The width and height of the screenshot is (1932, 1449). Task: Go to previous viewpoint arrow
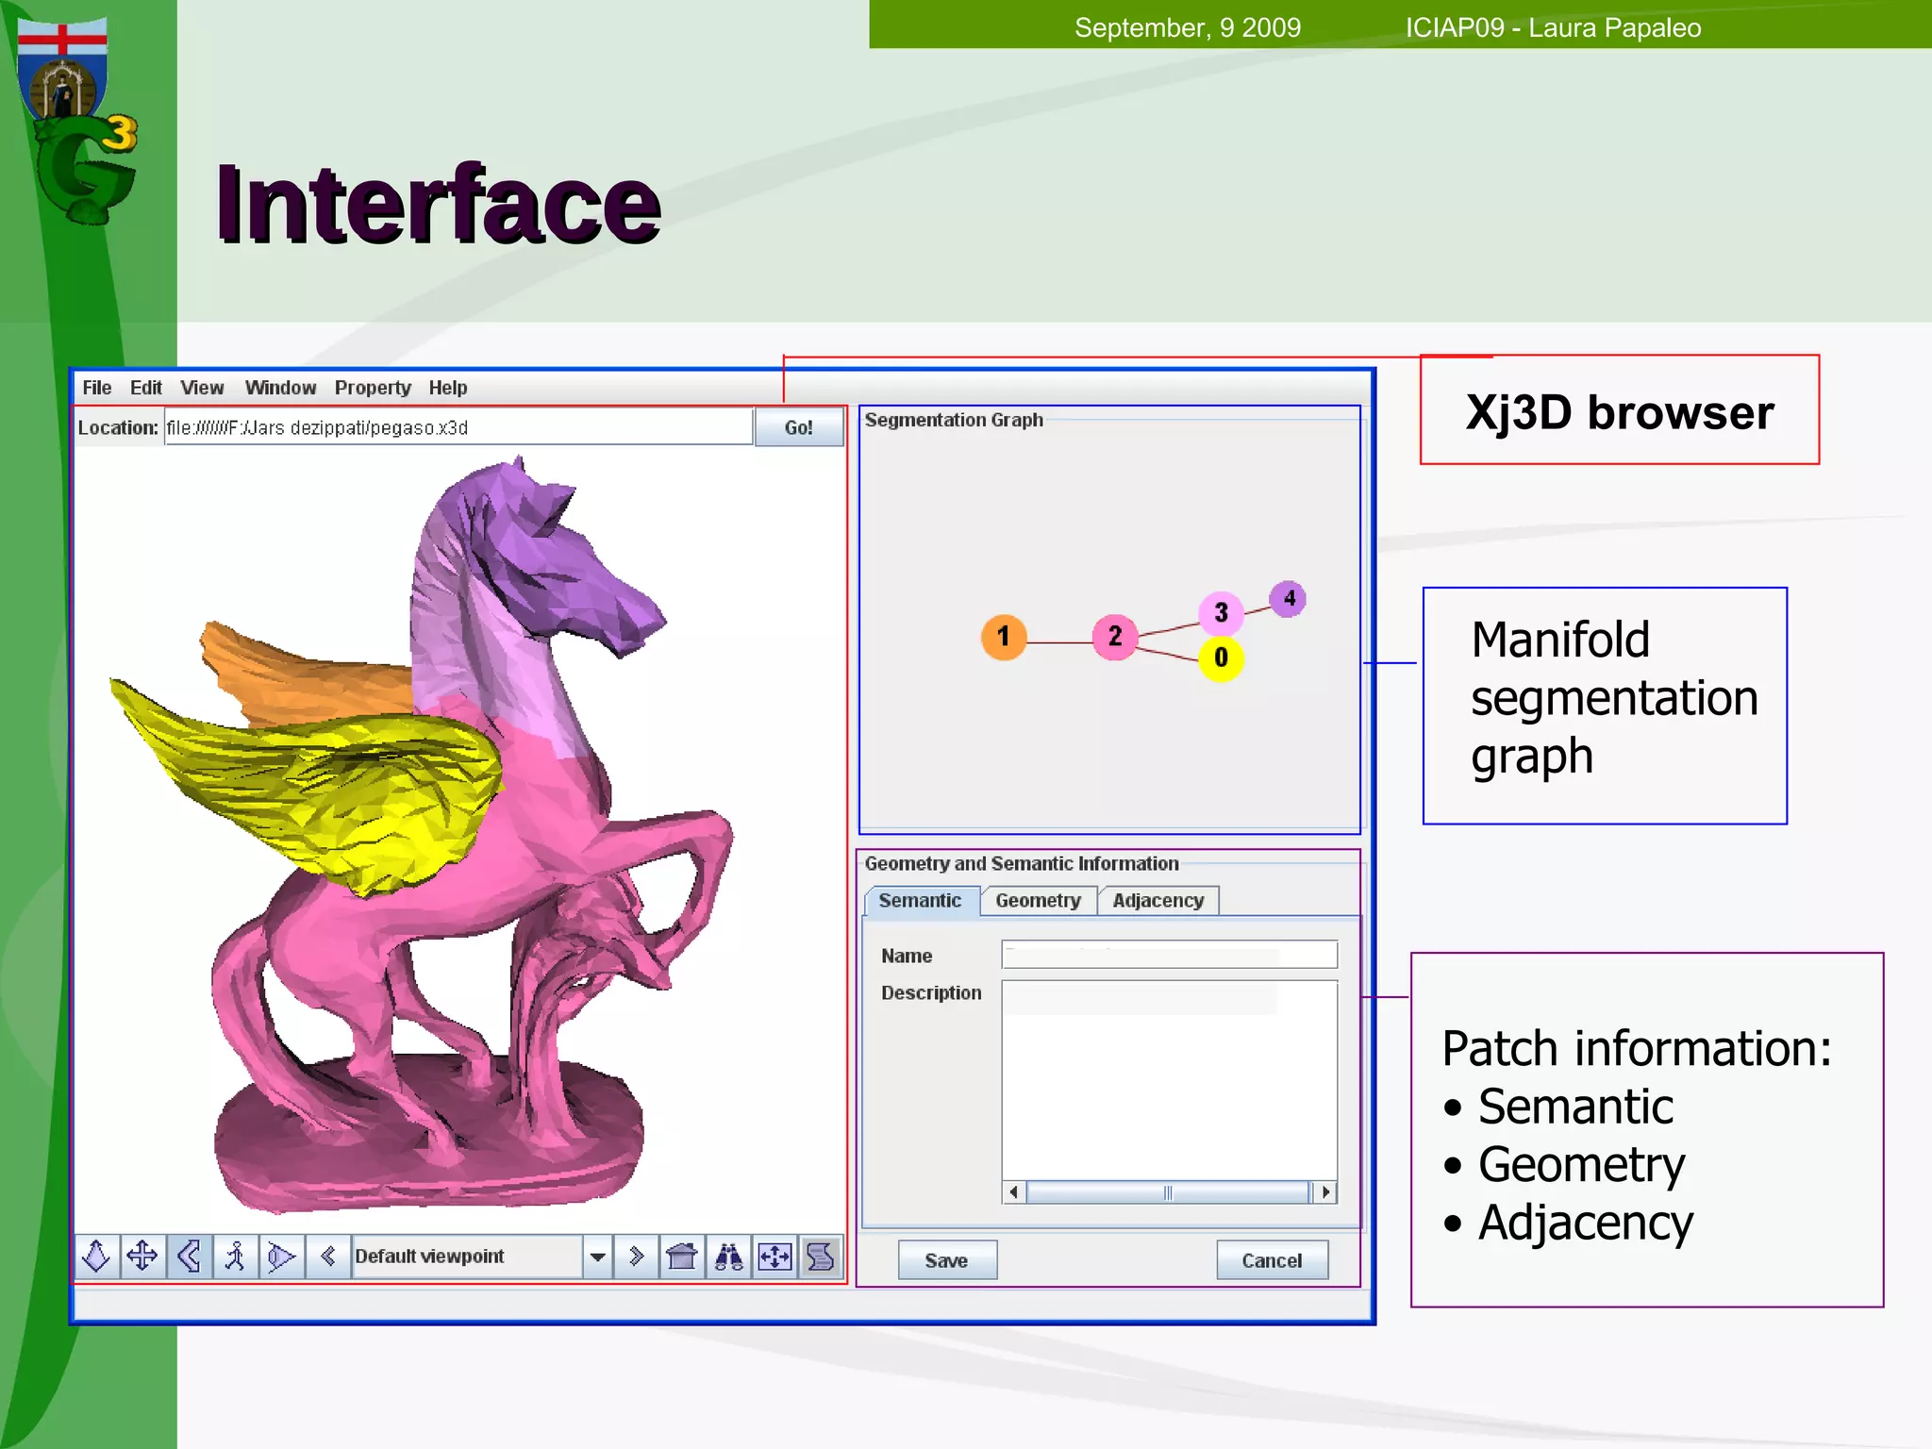click(x=327, y=1257)
